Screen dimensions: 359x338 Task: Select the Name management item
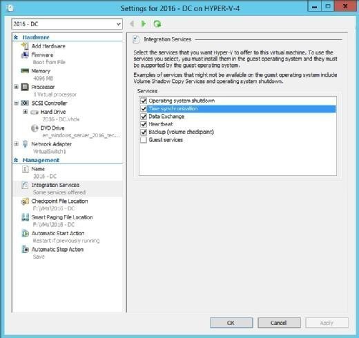38,169
